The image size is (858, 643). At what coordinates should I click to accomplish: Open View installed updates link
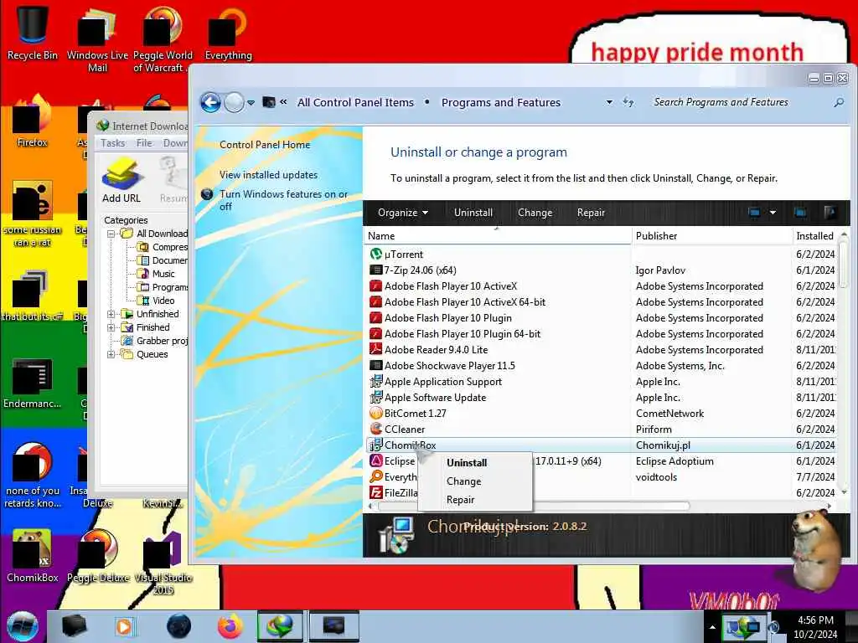[269, 175]
